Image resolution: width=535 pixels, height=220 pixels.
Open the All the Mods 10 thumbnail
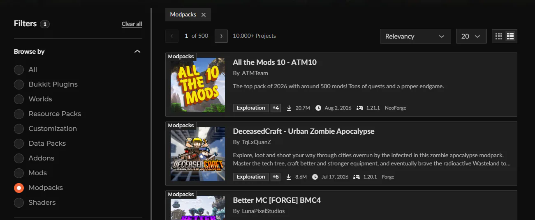[198, 85]
